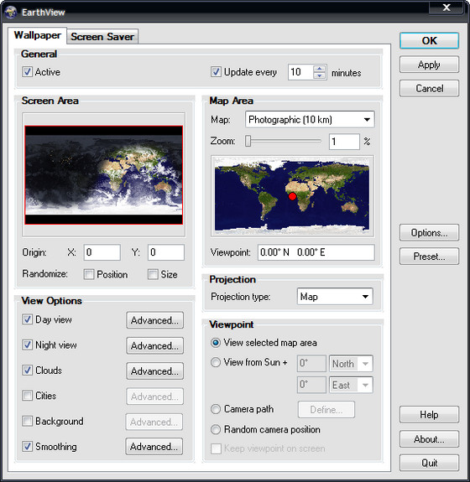This screenshot has height=482, width=470.
Task: Select the Wallpaper tab
Action: click(x=37, y=35)
